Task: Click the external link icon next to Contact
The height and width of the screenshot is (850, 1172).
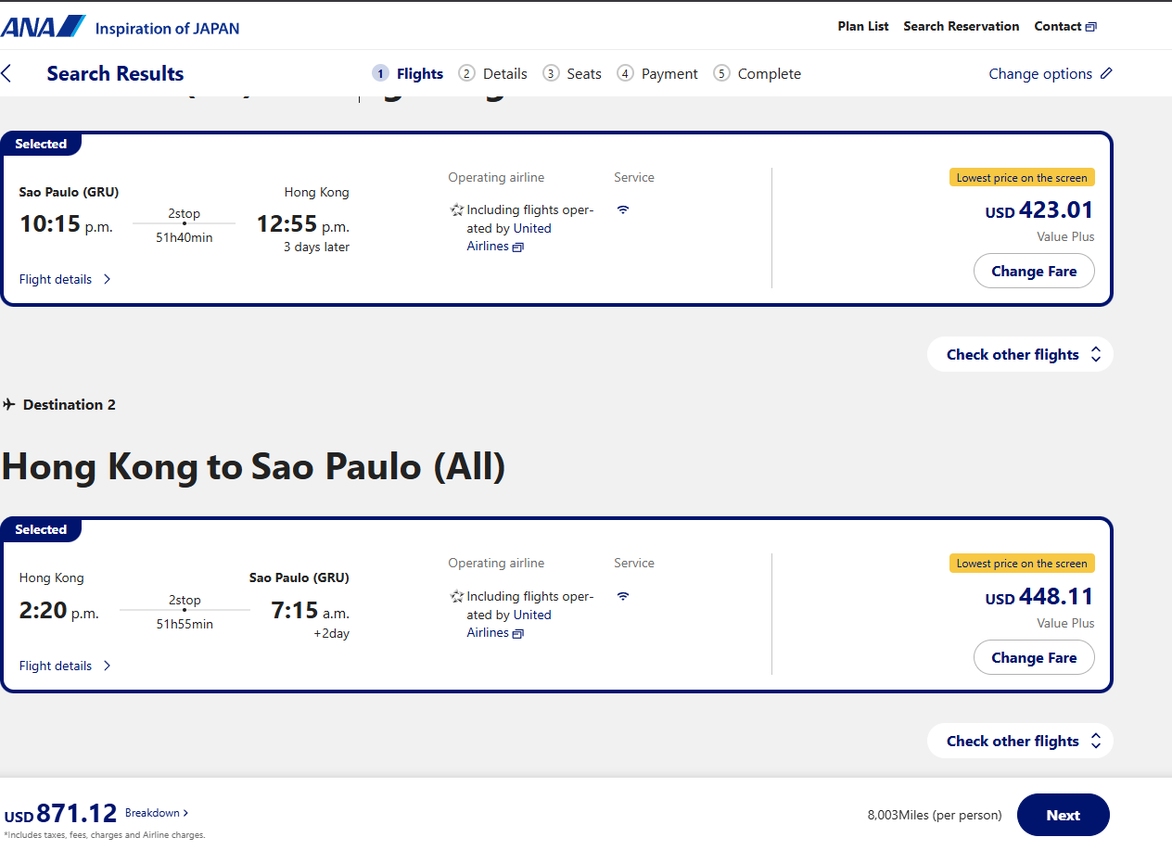Action: tap(1091, 27)
